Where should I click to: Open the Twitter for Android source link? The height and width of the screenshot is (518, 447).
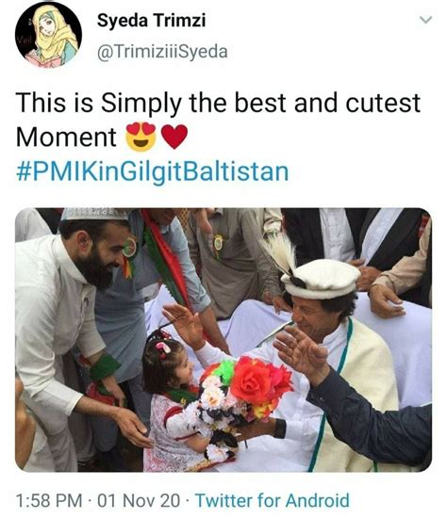click(272, 500)
